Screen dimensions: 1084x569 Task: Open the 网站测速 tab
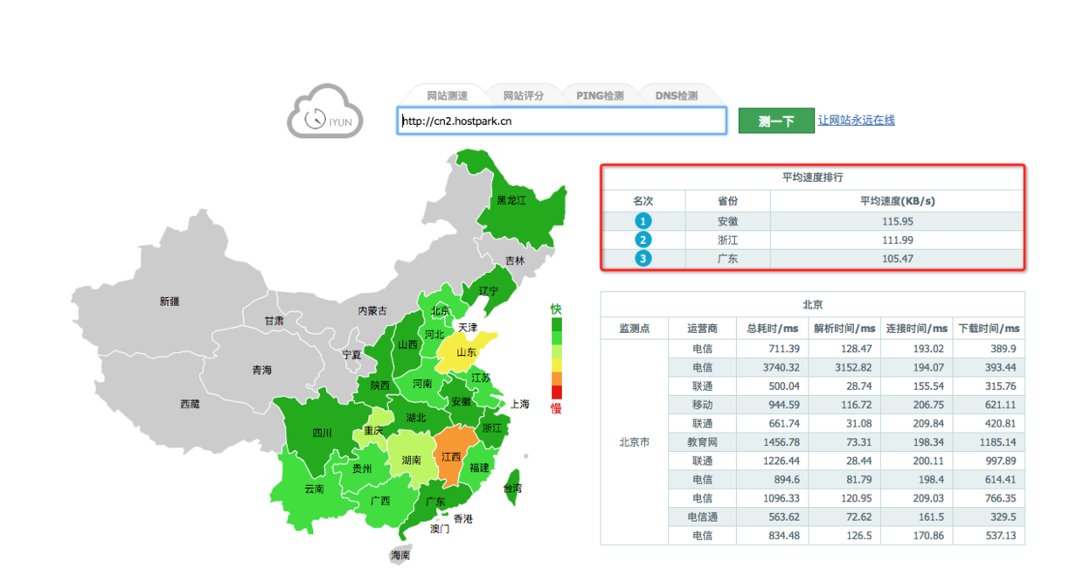(447, 95)
